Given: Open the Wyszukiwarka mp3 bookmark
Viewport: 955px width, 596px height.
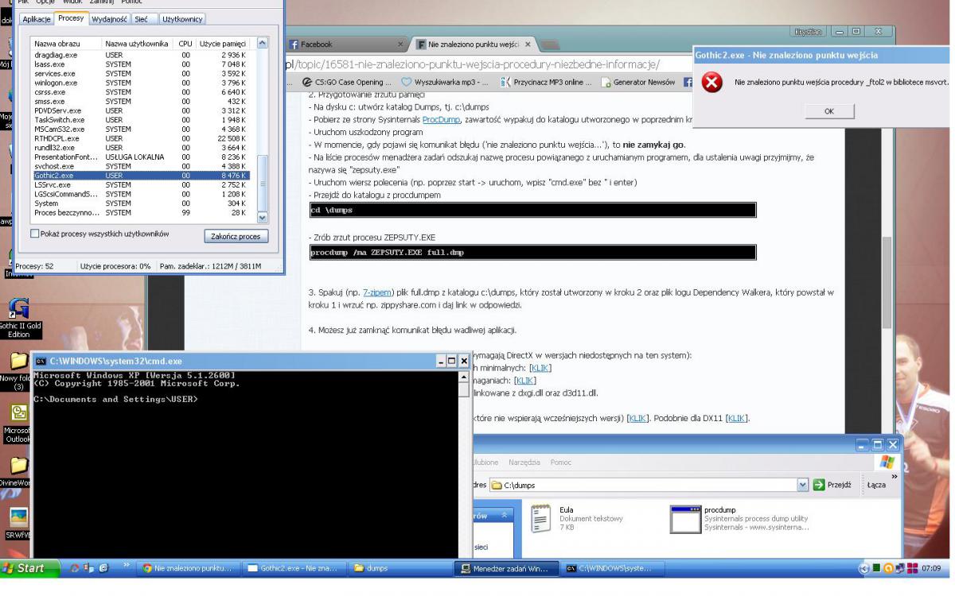Looking at the screenshot, I should click(446, 82).
